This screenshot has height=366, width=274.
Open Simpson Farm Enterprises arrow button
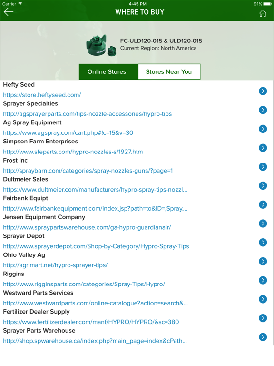[263, 148]
